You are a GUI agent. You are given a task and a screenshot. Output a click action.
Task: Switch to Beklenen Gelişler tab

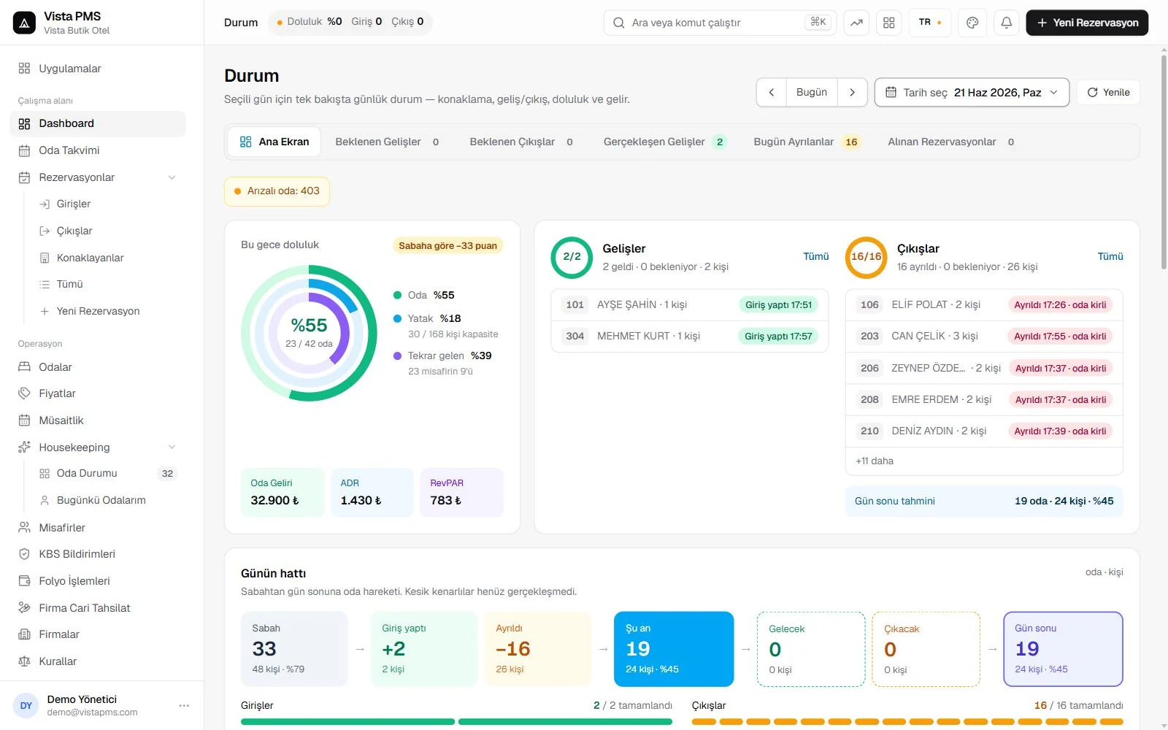387,142
